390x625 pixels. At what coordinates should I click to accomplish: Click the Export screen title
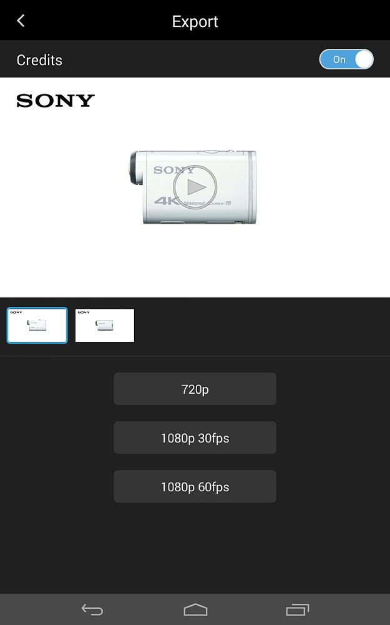(195, 21)
